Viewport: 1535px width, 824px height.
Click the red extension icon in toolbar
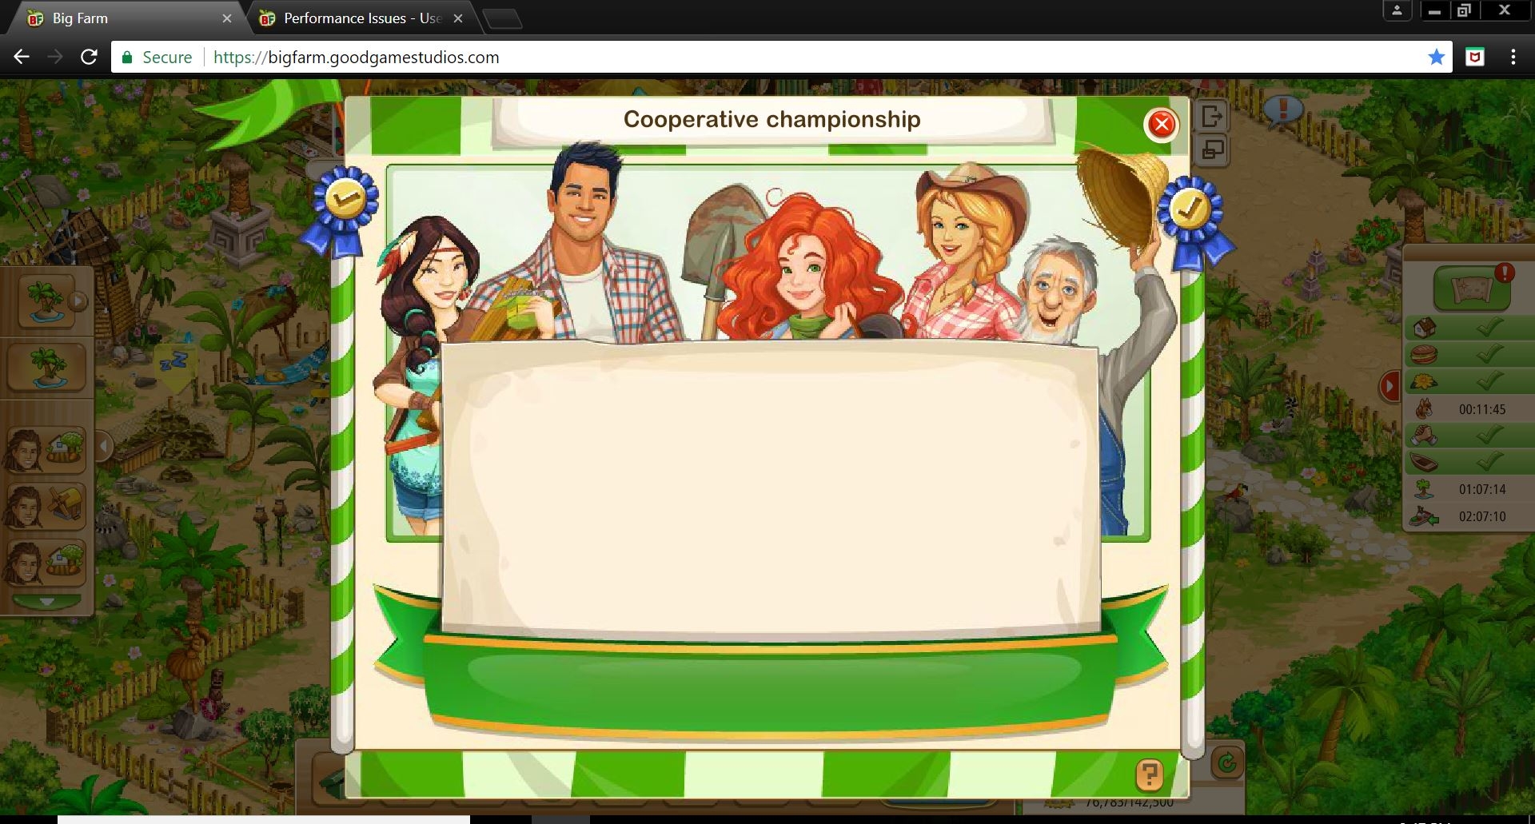click(x=1475, y=57)
